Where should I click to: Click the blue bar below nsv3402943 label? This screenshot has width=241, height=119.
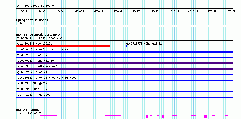[x=125, y=97]
